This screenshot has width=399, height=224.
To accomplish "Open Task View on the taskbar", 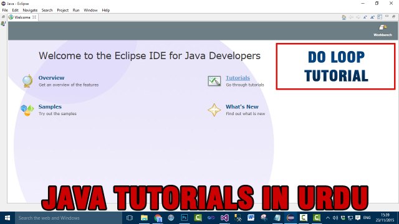I will [x=130, y=218].
